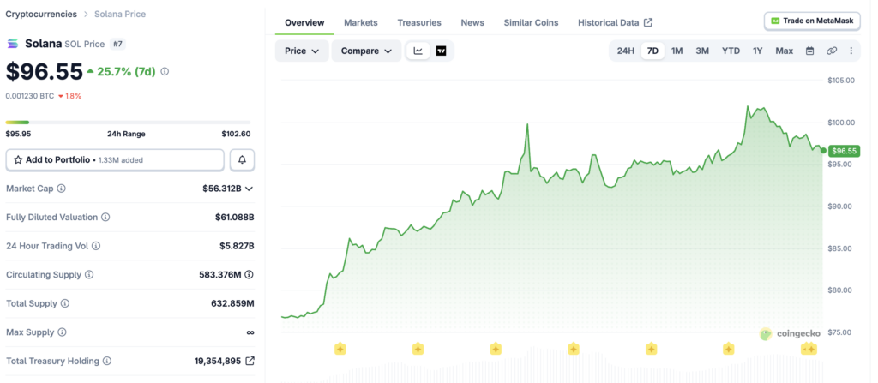Click the first yellow news marker on the chart

coord(340,349)
